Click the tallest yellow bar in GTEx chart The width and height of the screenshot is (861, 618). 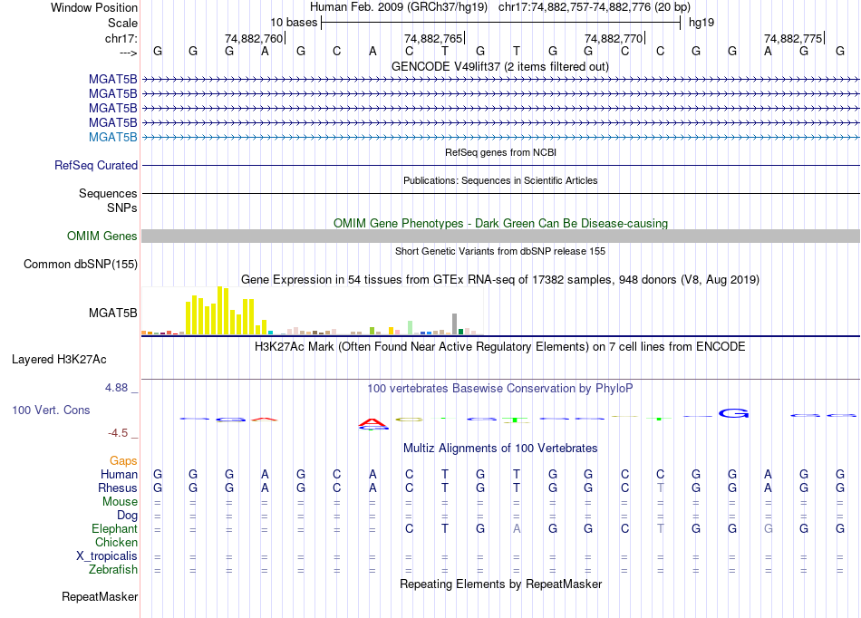pyautogui.click(x=219, y=310)
